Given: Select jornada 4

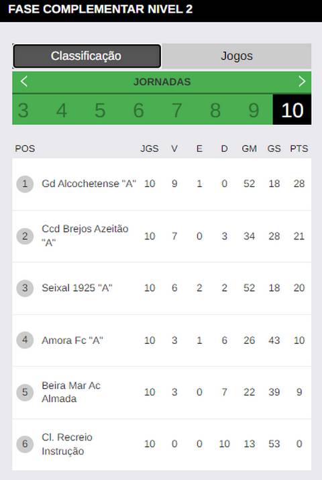Looking at the screenshot, I should point(62,110).
